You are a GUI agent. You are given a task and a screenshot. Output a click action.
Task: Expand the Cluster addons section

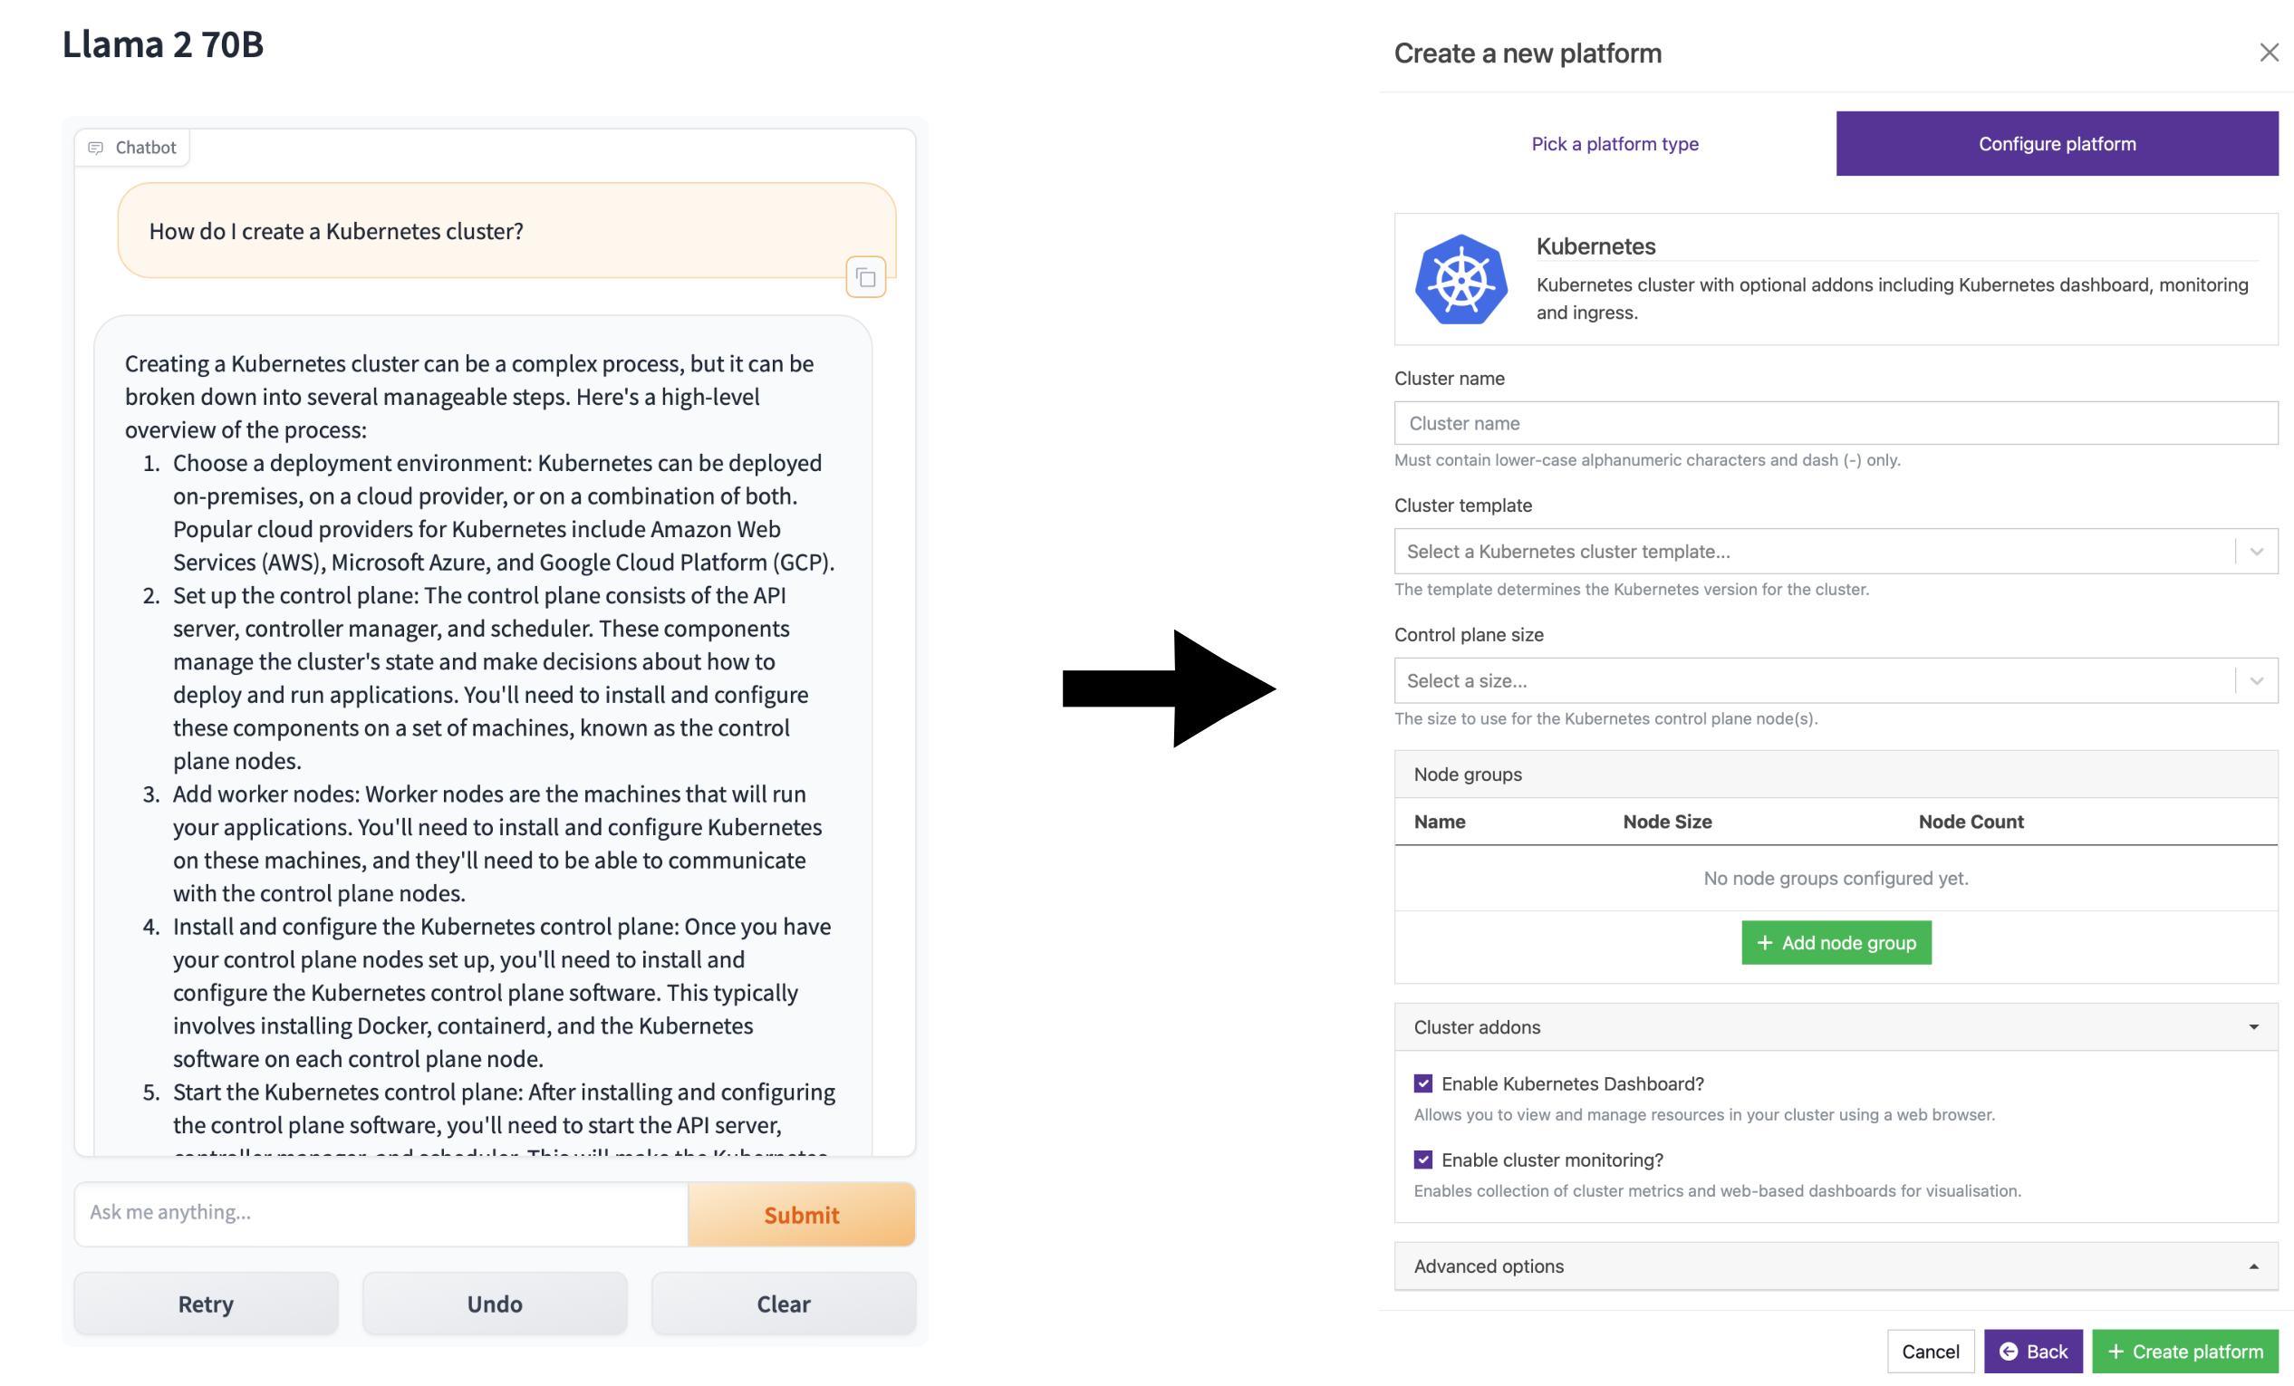coord(1836,1027)
